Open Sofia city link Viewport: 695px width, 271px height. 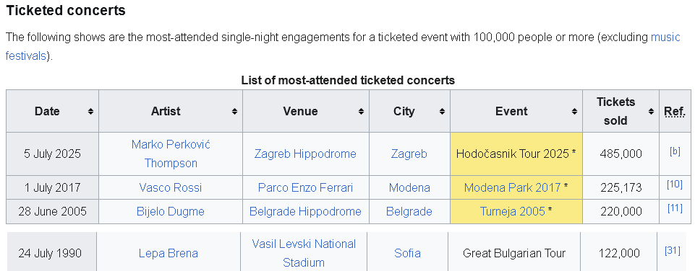point(407,253)
